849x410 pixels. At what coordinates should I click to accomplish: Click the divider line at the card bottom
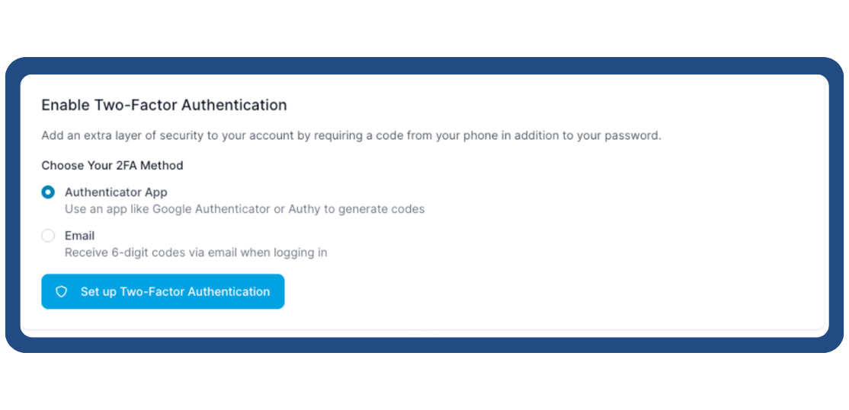(424, 330)
